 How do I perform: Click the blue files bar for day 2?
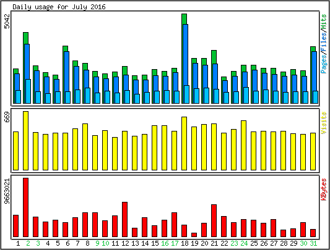pos(27,62)
